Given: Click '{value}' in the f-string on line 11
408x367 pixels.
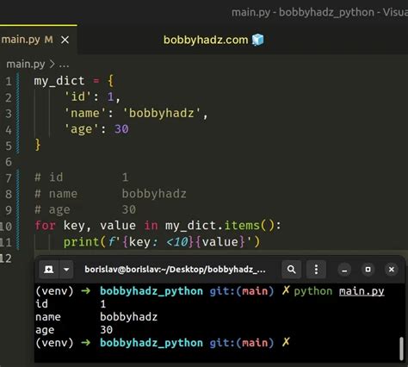Looking at the screenshot, I should click(220, 242).
